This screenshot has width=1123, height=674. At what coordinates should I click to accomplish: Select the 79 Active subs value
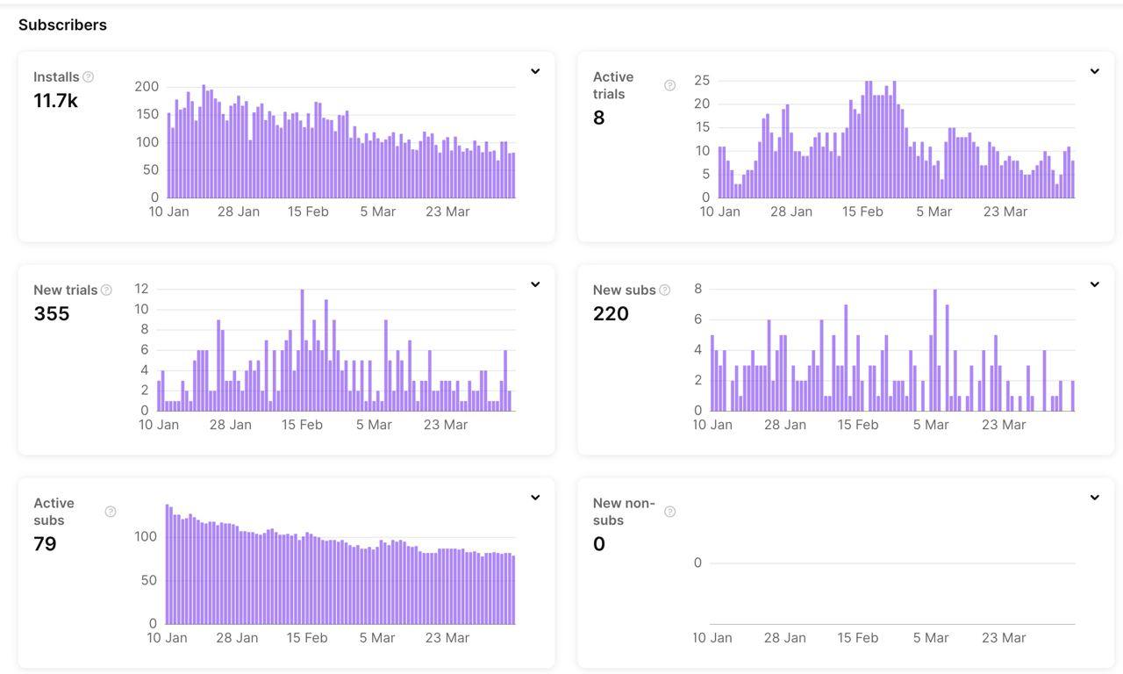tap(45, 544)
